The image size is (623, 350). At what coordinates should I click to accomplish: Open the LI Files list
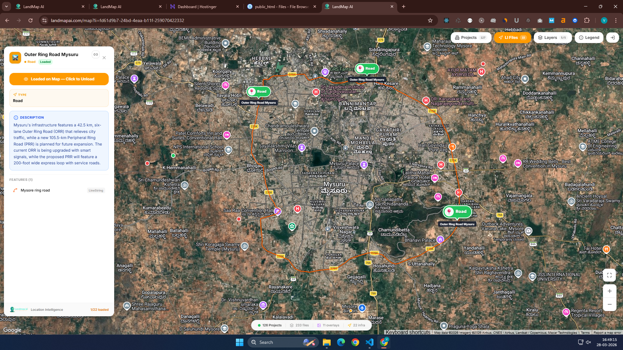point(512,38)
